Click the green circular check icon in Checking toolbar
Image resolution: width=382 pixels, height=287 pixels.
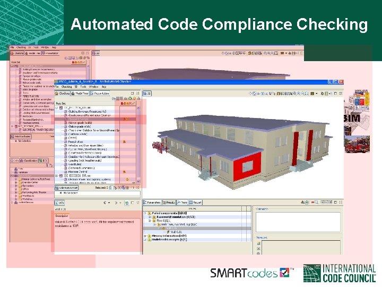130,99
